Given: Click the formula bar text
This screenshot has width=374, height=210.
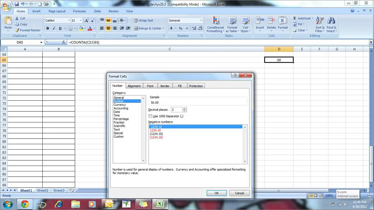Looking at the screenshot, I should [x=84, y=42].
